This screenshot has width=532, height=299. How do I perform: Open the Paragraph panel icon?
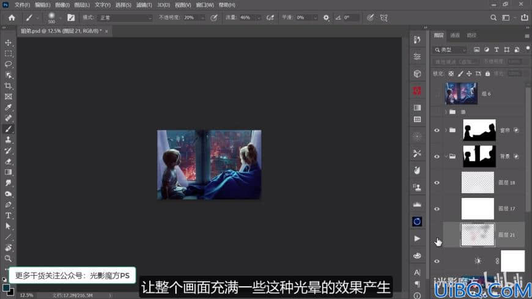point(417,284)
